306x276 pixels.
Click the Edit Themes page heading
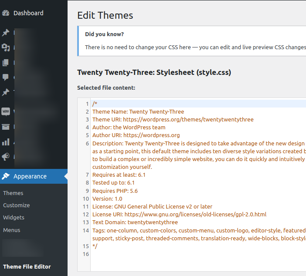click(105, 15)
